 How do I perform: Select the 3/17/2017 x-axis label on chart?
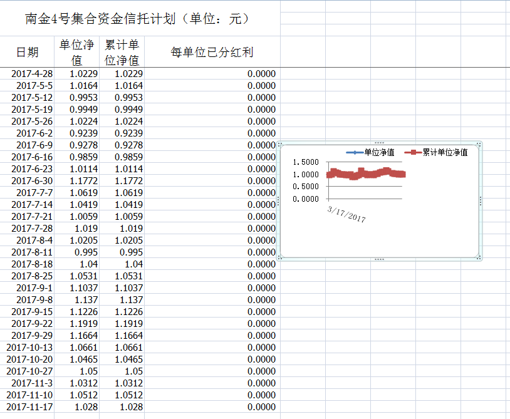click(x=346, y=214)
